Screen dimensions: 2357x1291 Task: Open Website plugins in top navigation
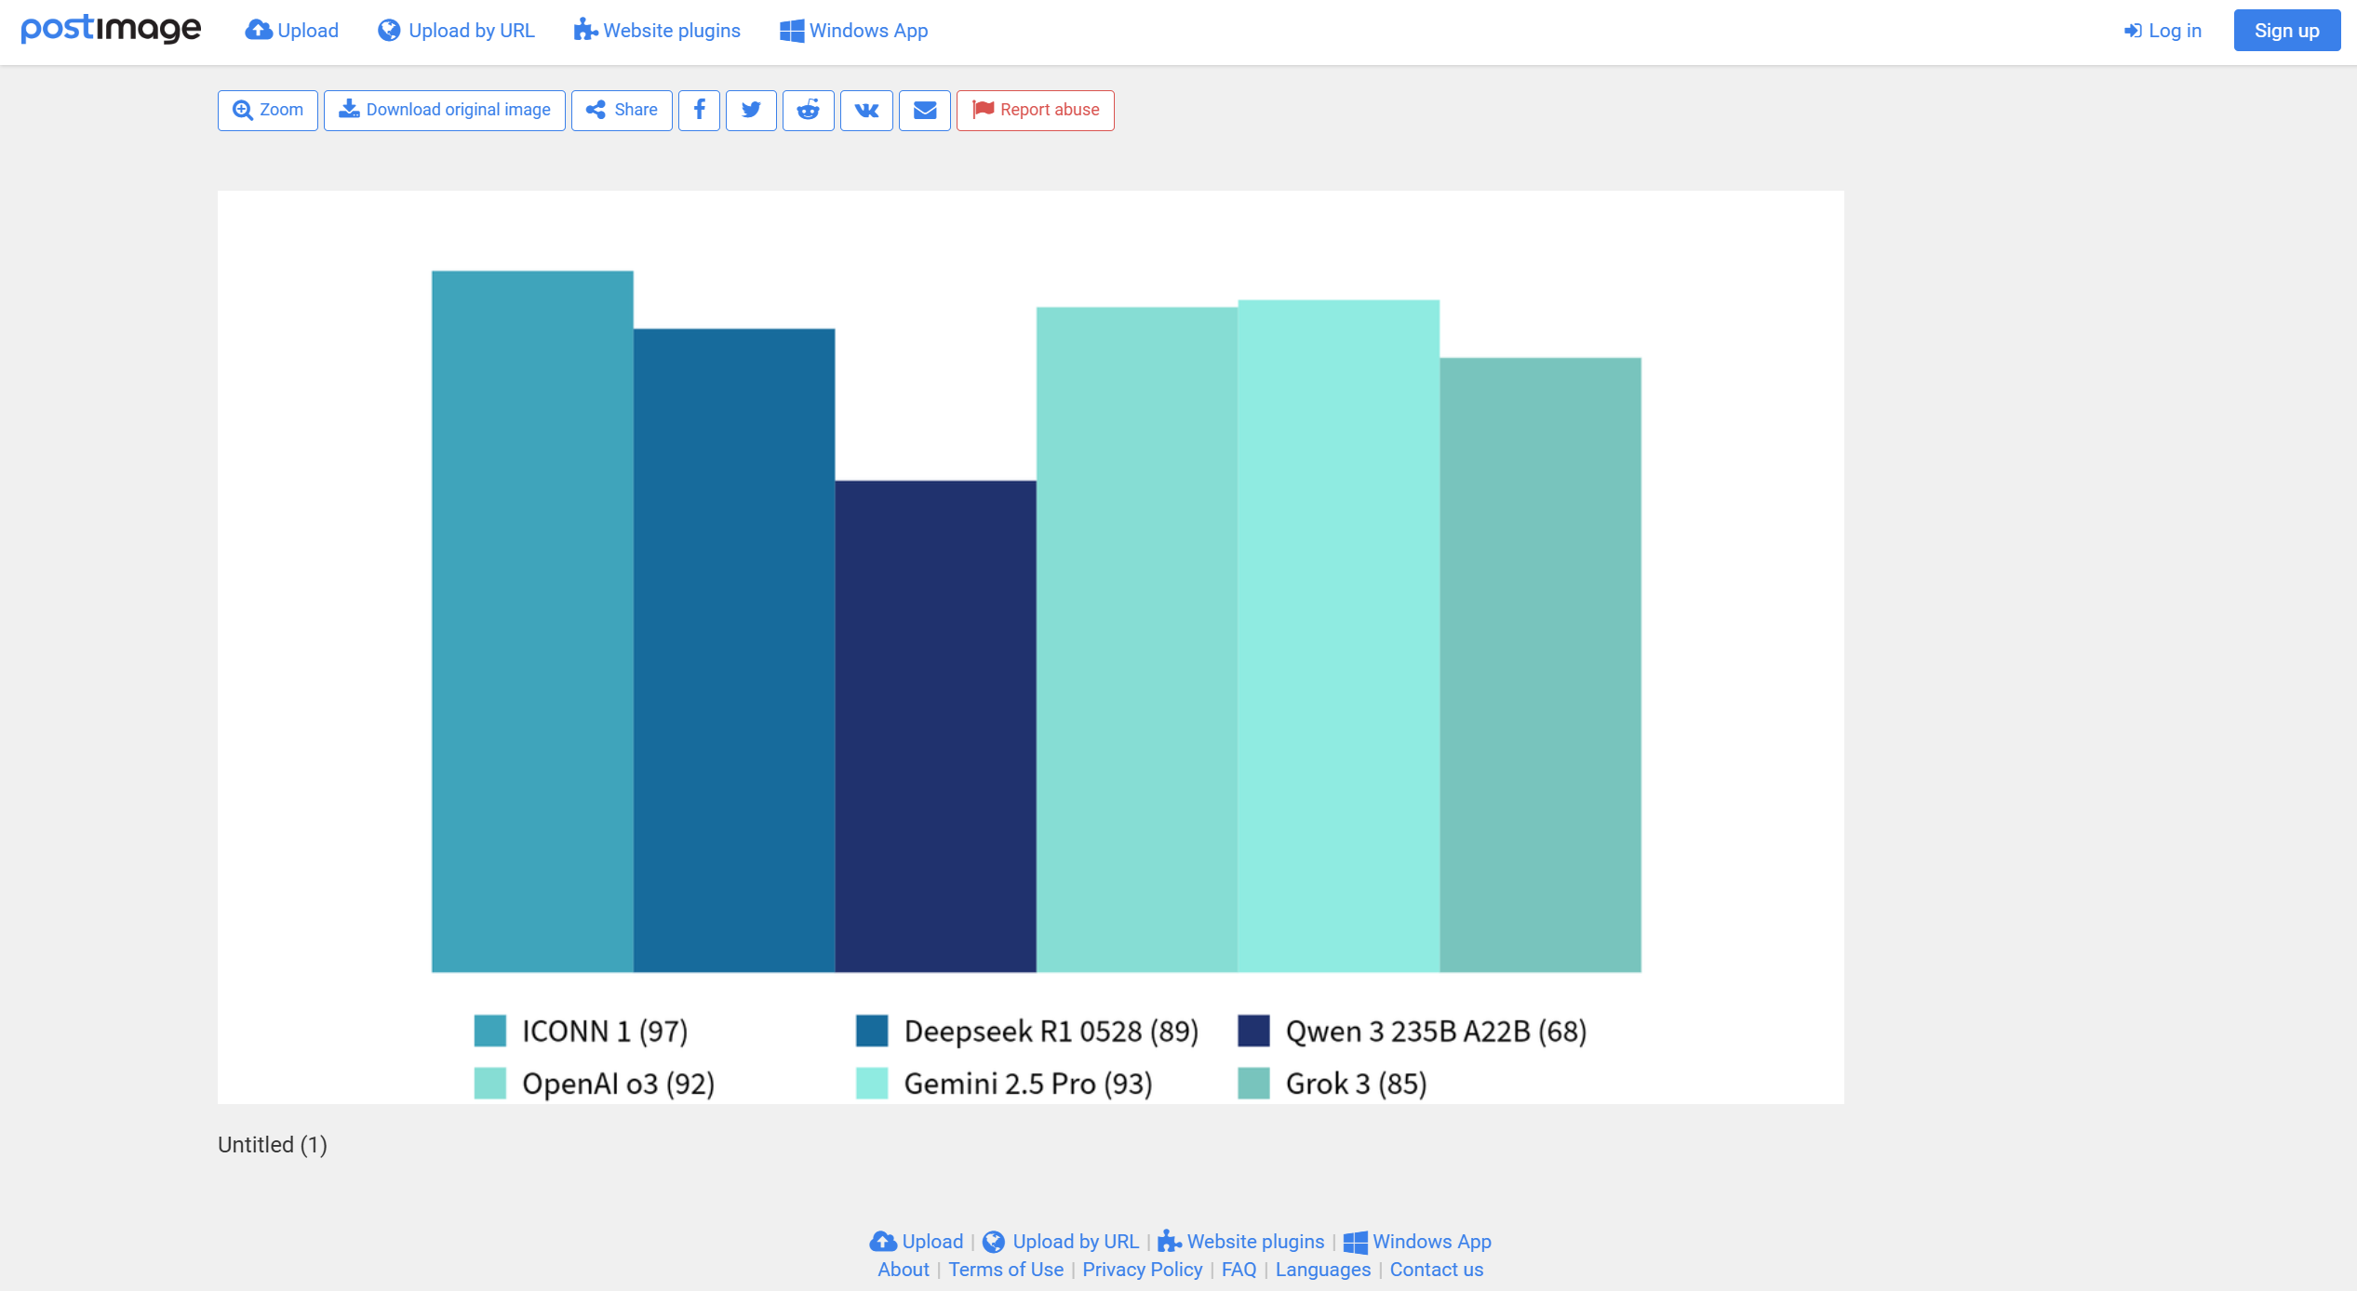pos(657,31)
